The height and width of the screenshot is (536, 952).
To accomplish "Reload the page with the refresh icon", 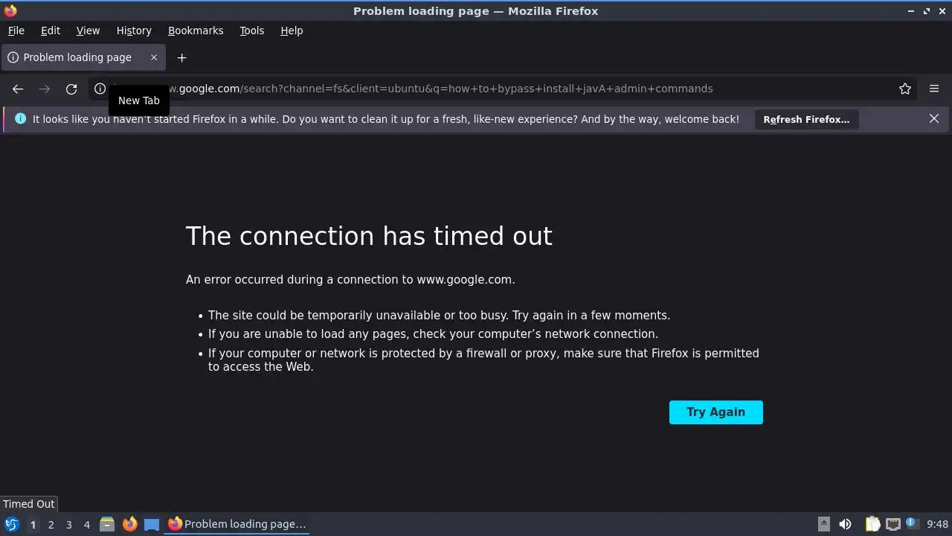I will [71, 89].
